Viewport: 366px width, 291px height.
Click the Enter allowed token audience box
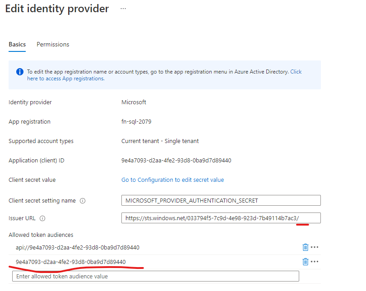(x=155, y=276)
